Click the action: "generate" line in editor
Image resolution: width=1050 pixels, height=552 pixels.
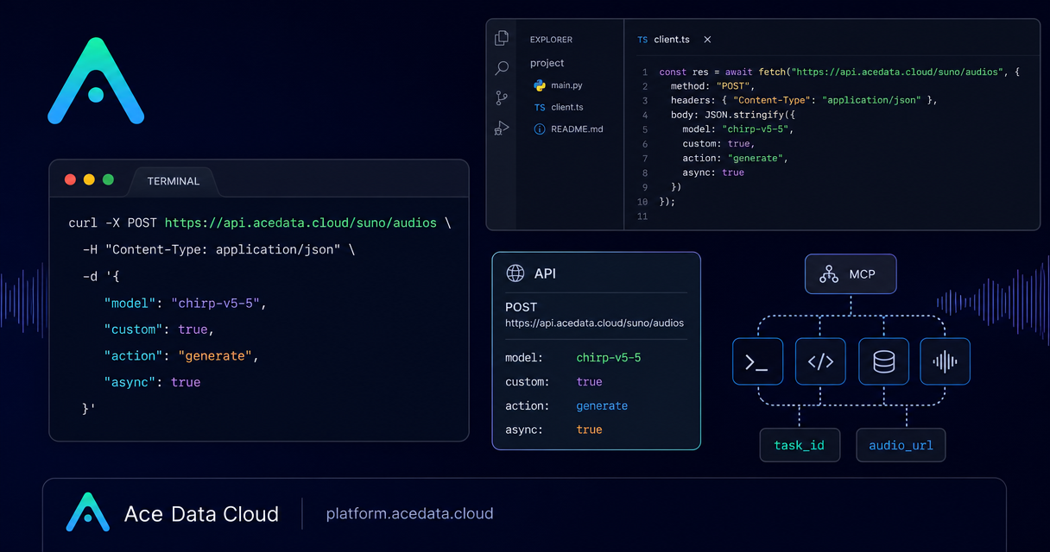click(x=736, y=158)
